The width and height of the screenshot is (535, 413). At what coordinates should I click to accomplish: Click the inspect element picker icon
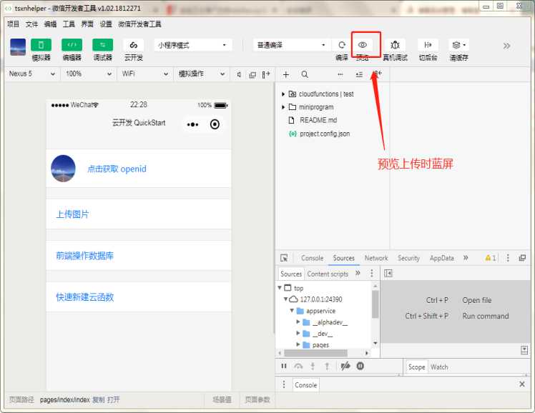click(284, 258)
